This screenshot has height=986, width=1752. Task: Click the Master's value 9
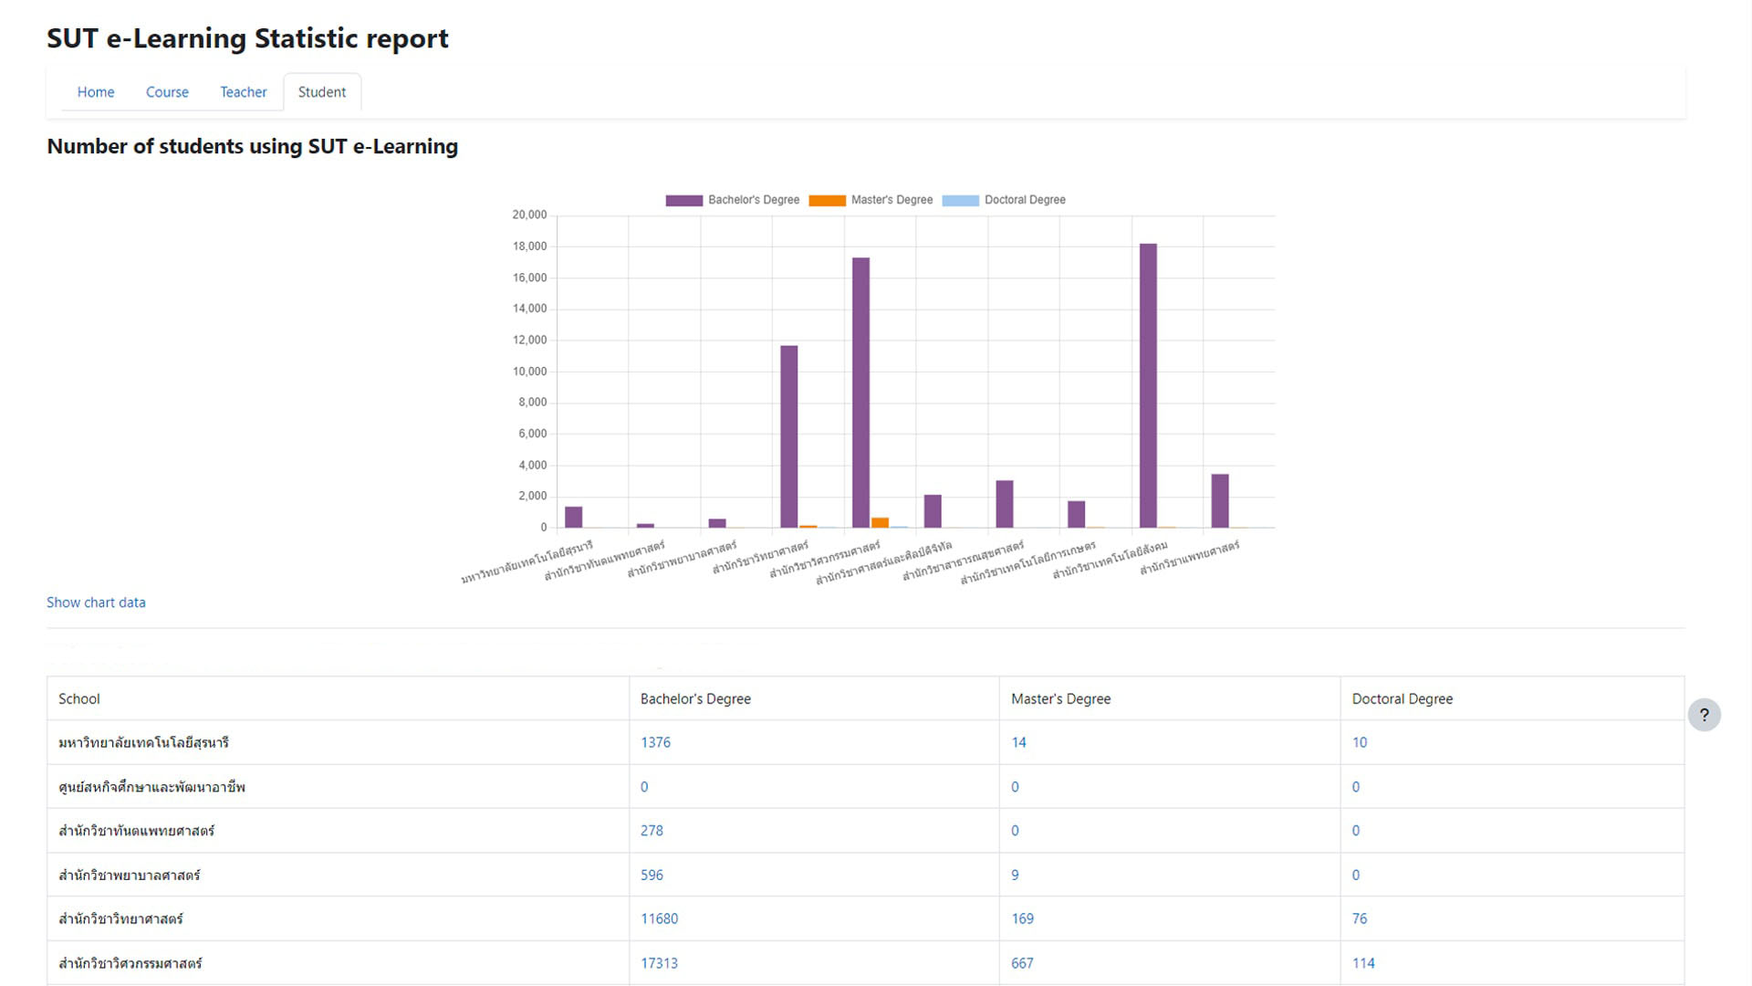point(1015,875)
